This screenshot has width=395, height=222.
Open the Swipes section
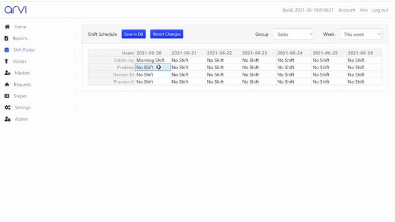[20, 96]
